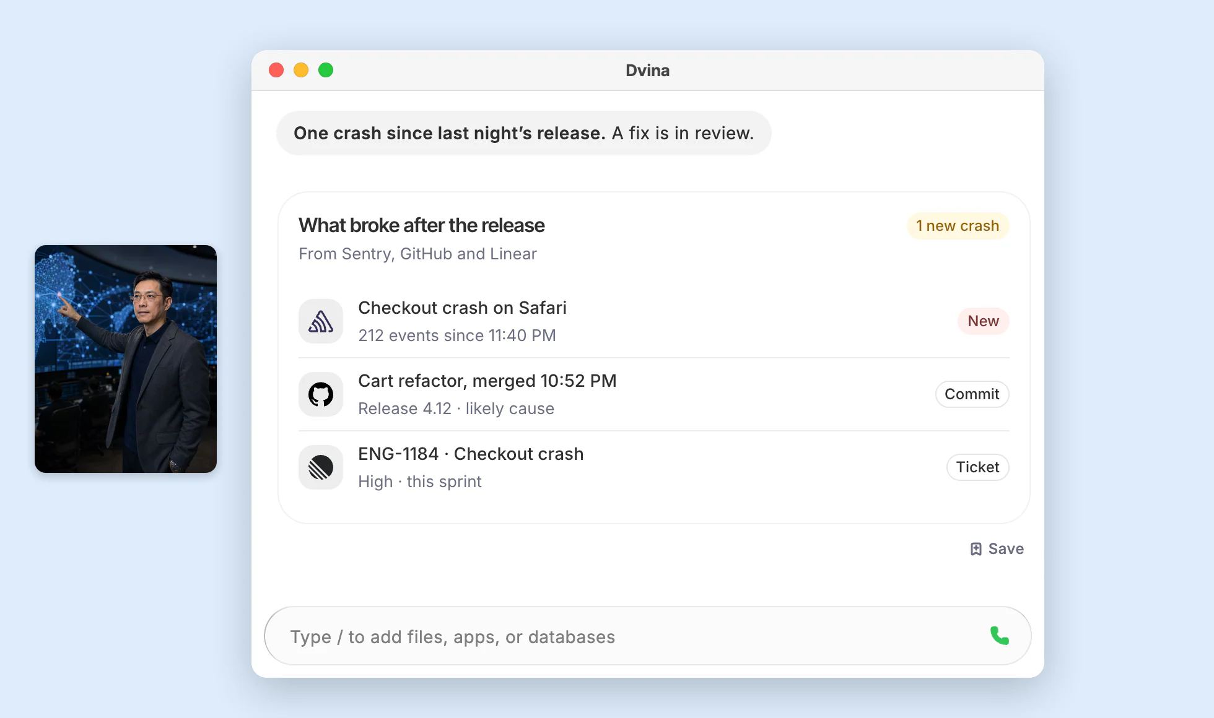Click the GitHub icon beside Cart refactor
Image resolution: width=1214 pixels, height=718 pixels.
(x=321, y=394)
